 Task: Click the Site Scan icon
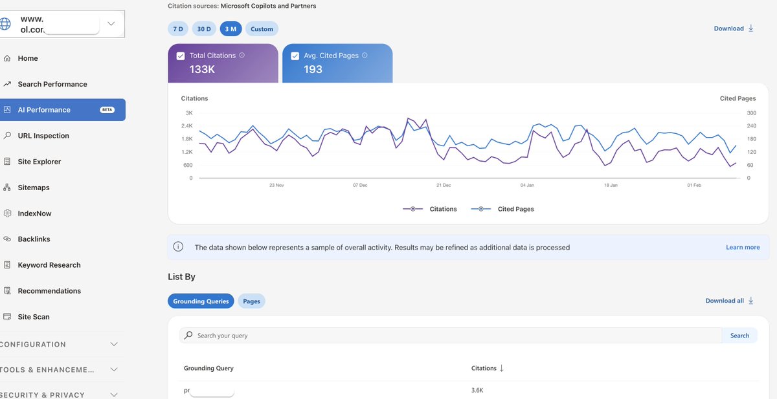(7, 317)
